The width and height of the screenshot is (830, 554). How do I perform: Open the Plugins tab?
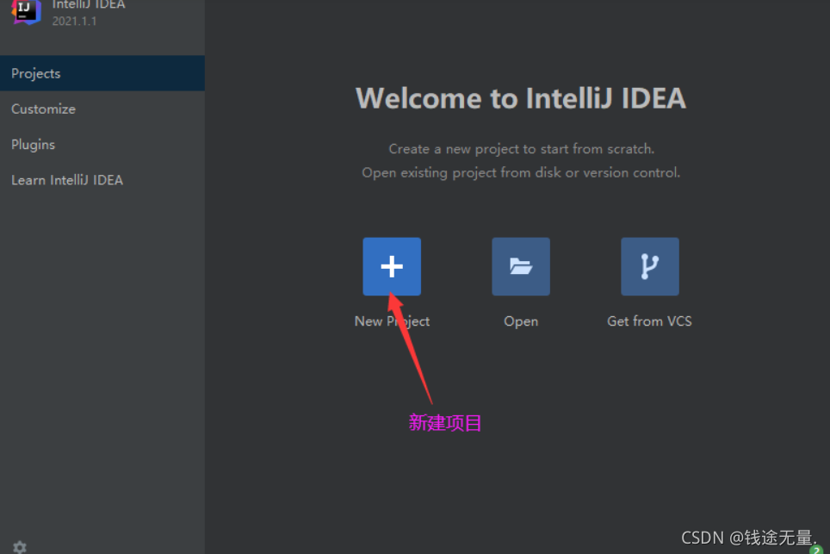click(x=102, y=144)
